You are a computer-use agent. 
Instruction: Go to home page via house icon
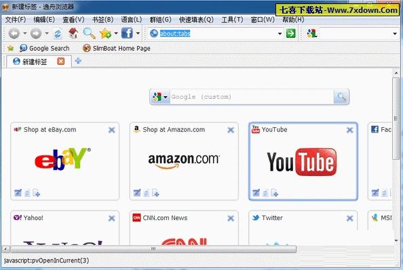click(x=73, y=33)
